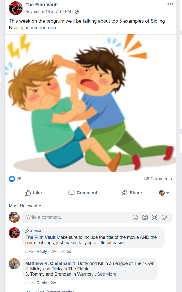Expand comment with See More
This screenshot has height=292, width=182.
107,274
